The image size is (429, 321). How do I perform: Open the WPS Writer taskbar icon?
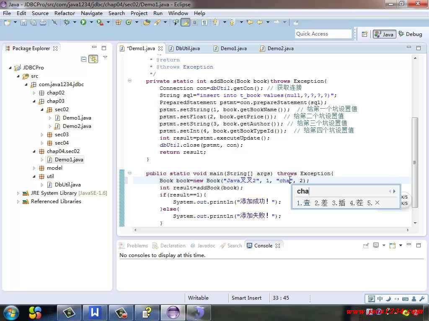tap(95, 313)
